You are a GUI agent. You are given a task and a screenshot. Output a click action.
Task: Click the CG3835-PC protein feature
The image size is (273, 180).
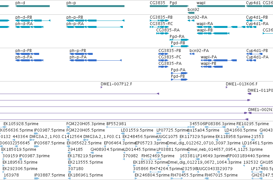click(x=170, y=57)
